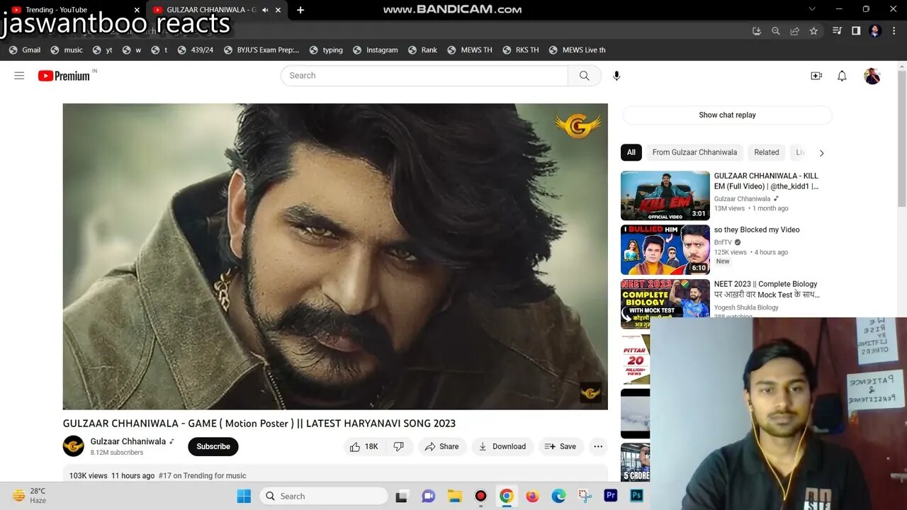Select the Related filter chip

767,152
